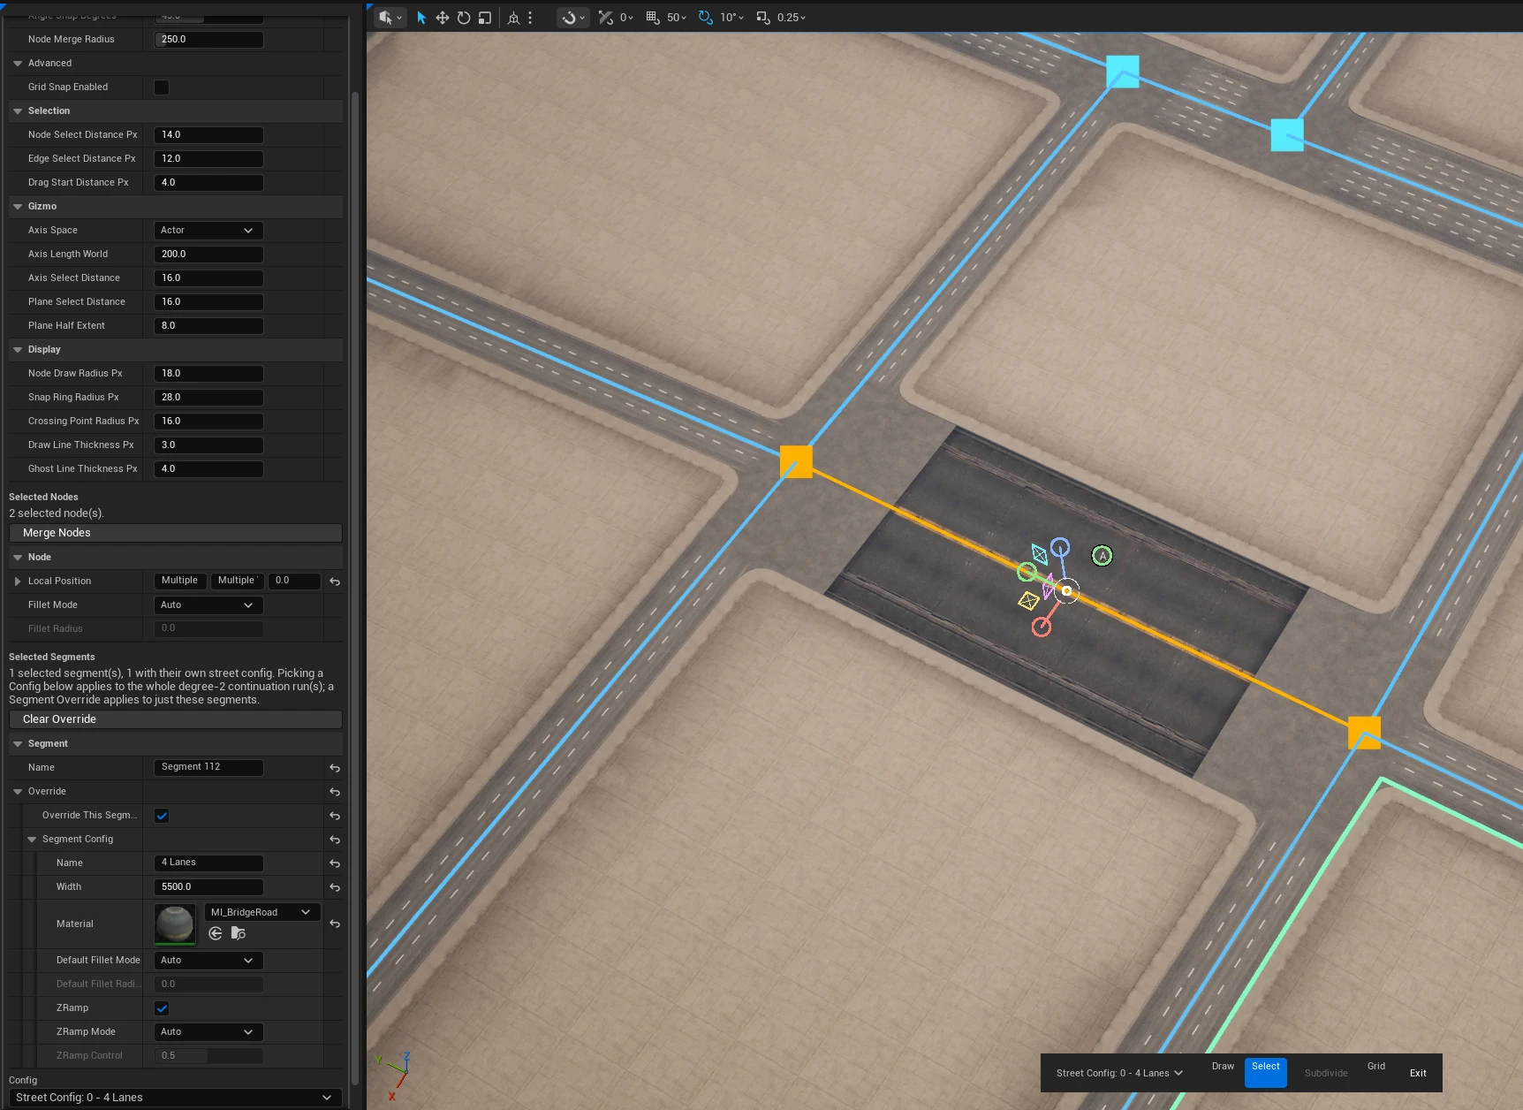Viewport: 1523px width, 1110px height.
Task: Open the ZRamp Mode dropdown
Action: click(x=208, y=1032)
